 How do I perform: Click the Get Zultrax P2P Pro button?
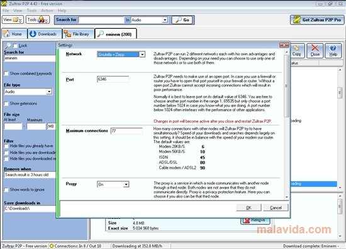click(x=317, y=20)
